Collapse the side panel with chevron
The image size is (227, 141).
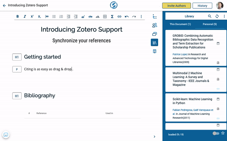154,136
